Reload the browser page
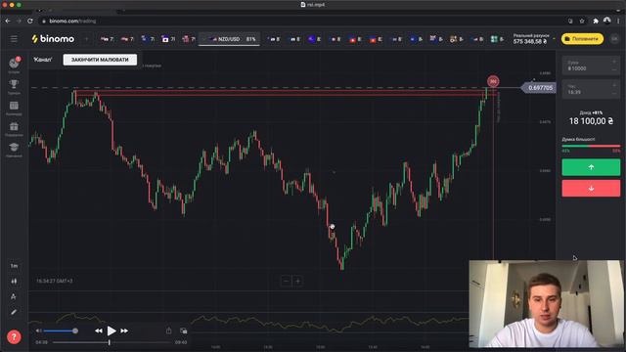Screen dimensions: 626x352 [30, 21]
